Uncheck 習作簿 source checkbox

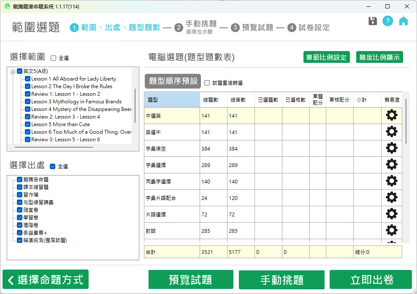(x=19, y=194)
